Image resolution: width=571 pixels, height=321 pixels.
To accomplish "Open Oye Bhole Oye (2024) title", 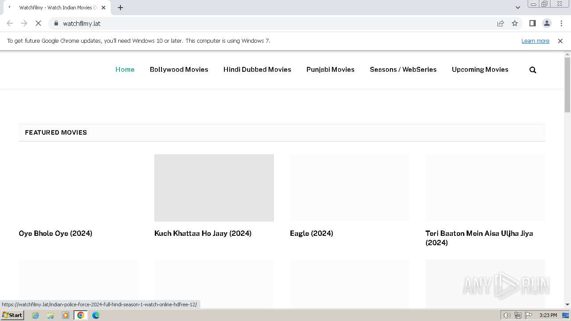I will (55, 233).
